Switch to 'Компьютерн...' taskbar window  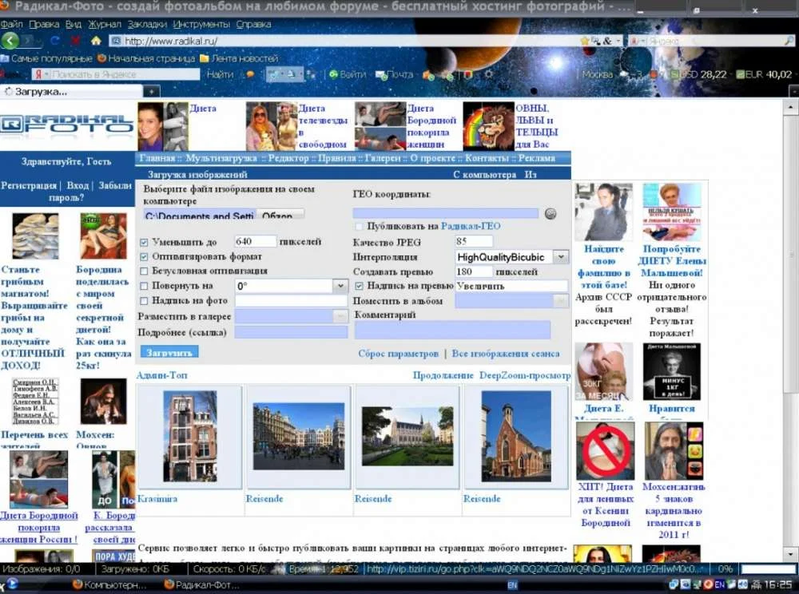pos(109,585)
